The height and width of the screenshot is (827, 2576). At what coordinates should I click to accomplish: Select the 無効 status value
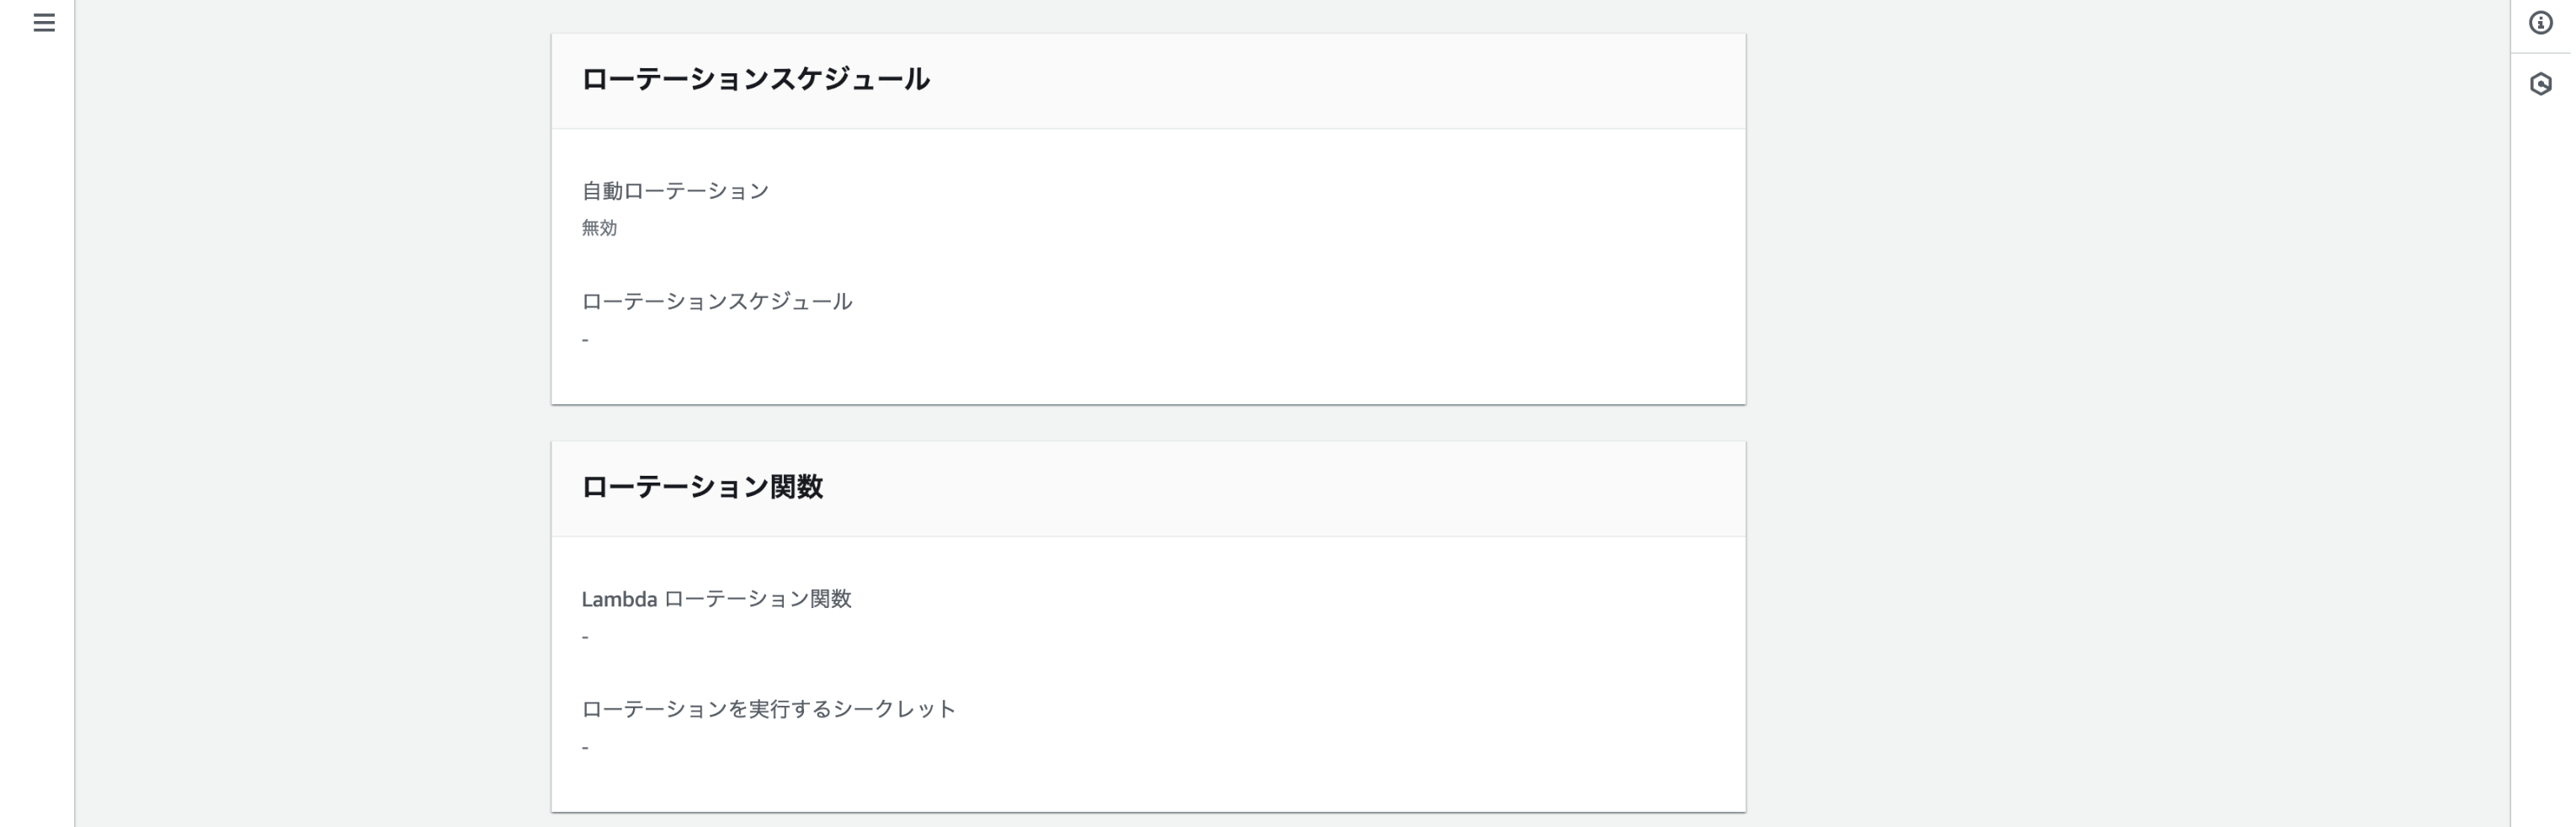point(599,228)
